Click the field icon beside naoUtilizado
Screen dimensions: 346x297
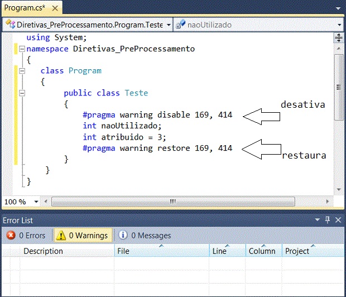pyautogui.click(x=181, y=25)
